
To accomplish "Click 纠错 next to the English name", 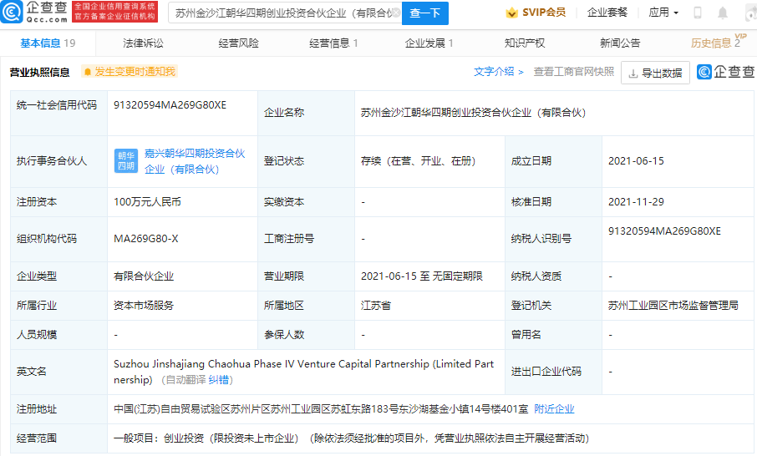I will coord(219,380).
